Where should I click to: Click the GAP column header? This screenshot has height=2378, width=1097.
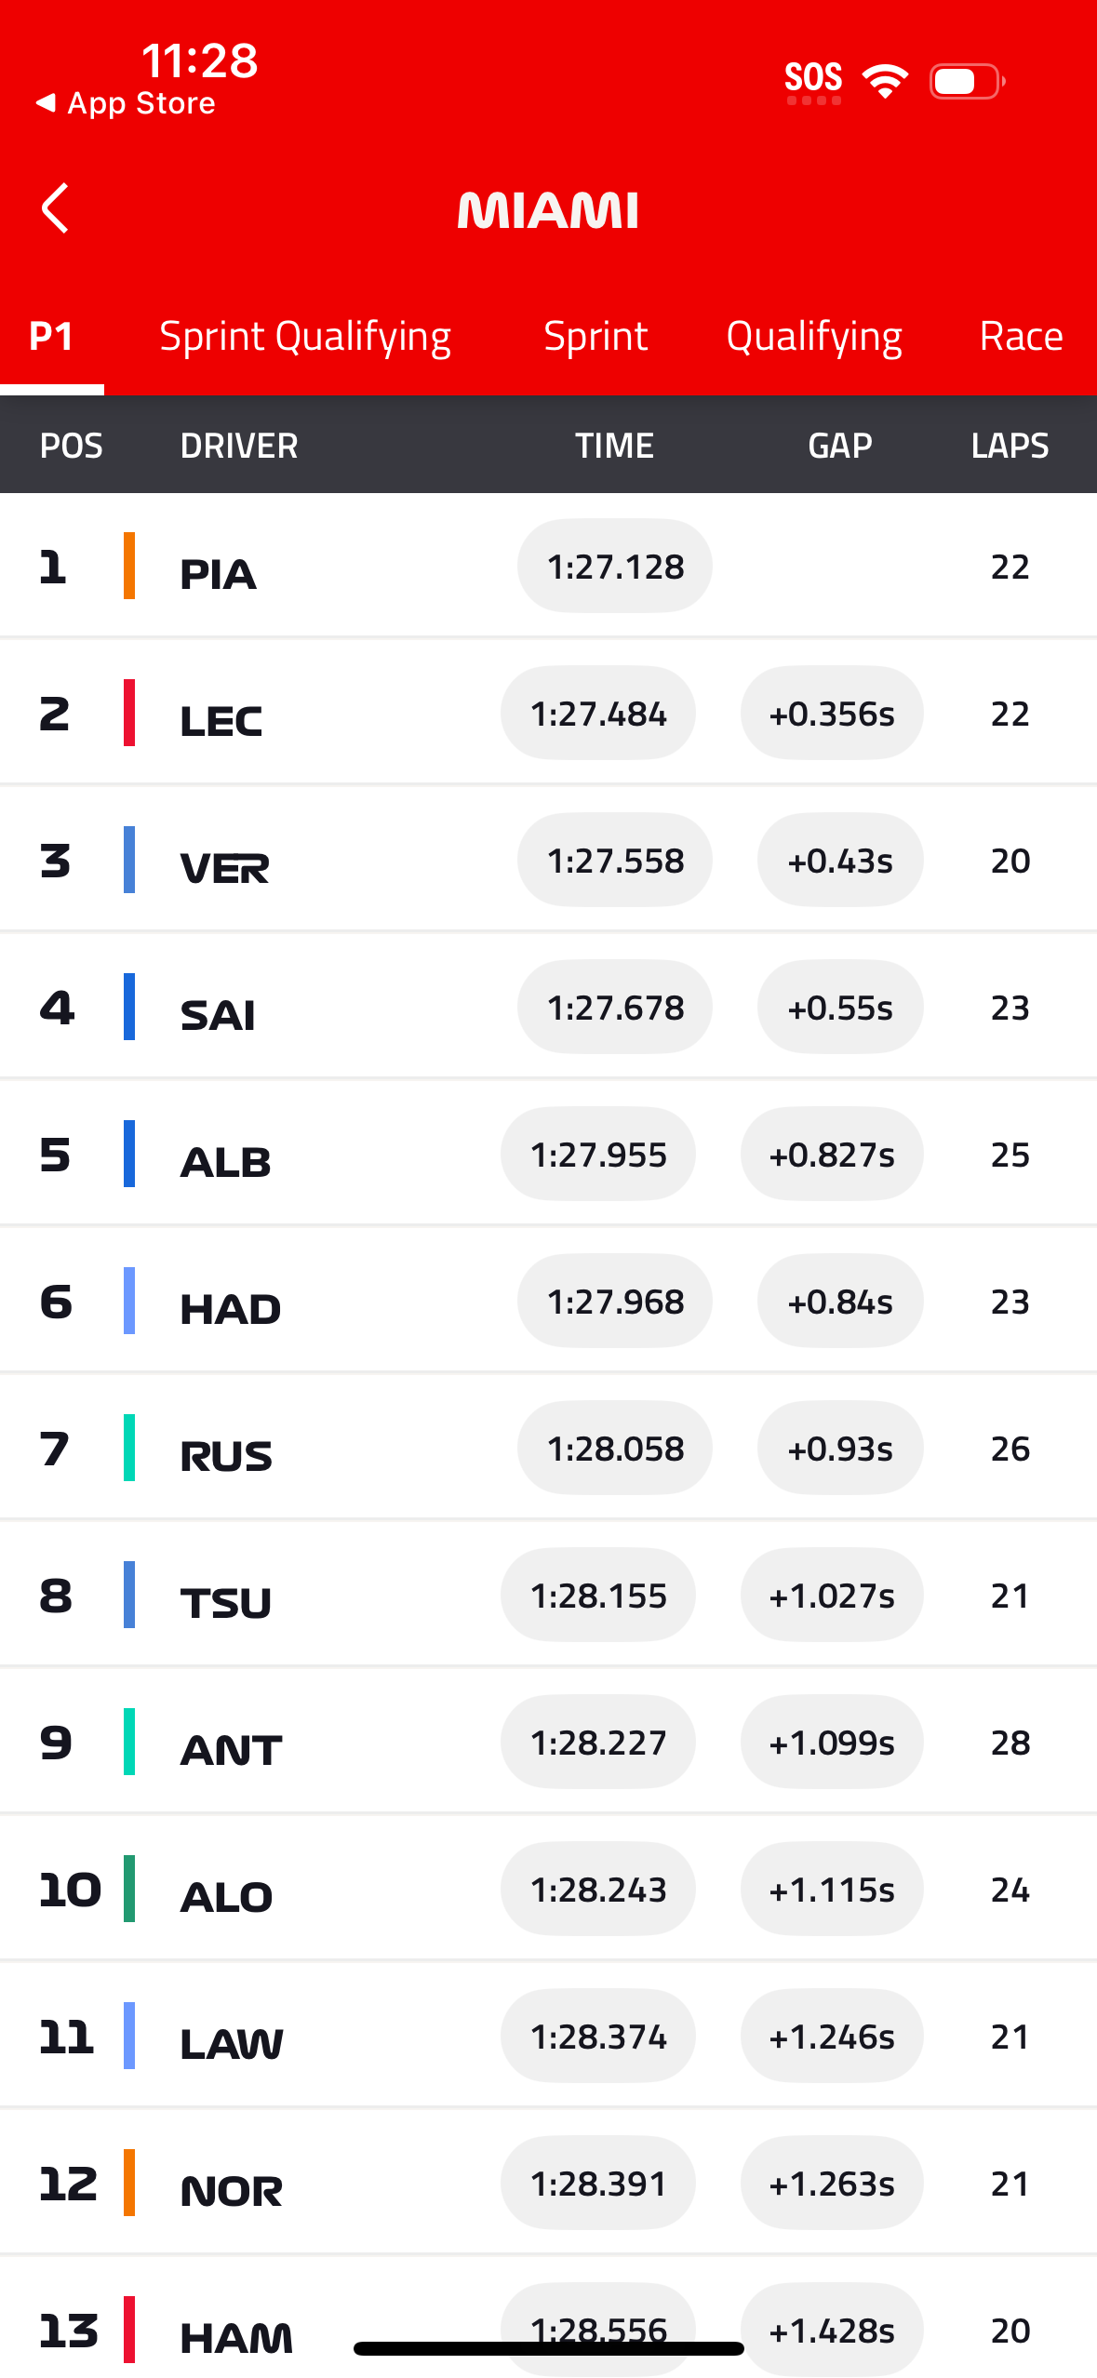839,445
